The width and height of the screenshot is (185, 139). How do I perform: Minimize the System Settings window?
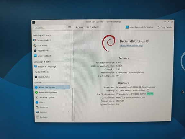[x=165, y=22]
